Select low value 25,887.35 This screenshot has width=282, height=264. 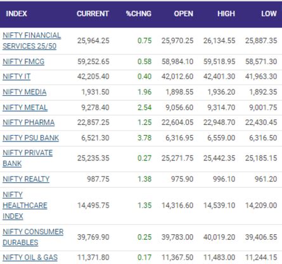point(261,41)
